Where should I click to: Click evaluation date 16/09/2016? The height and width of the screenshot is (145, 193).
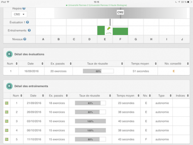[x=32, y=71]
